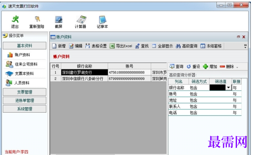Open the dropdown arrow next to 删除
255x155 pixels.
point(237,67)
